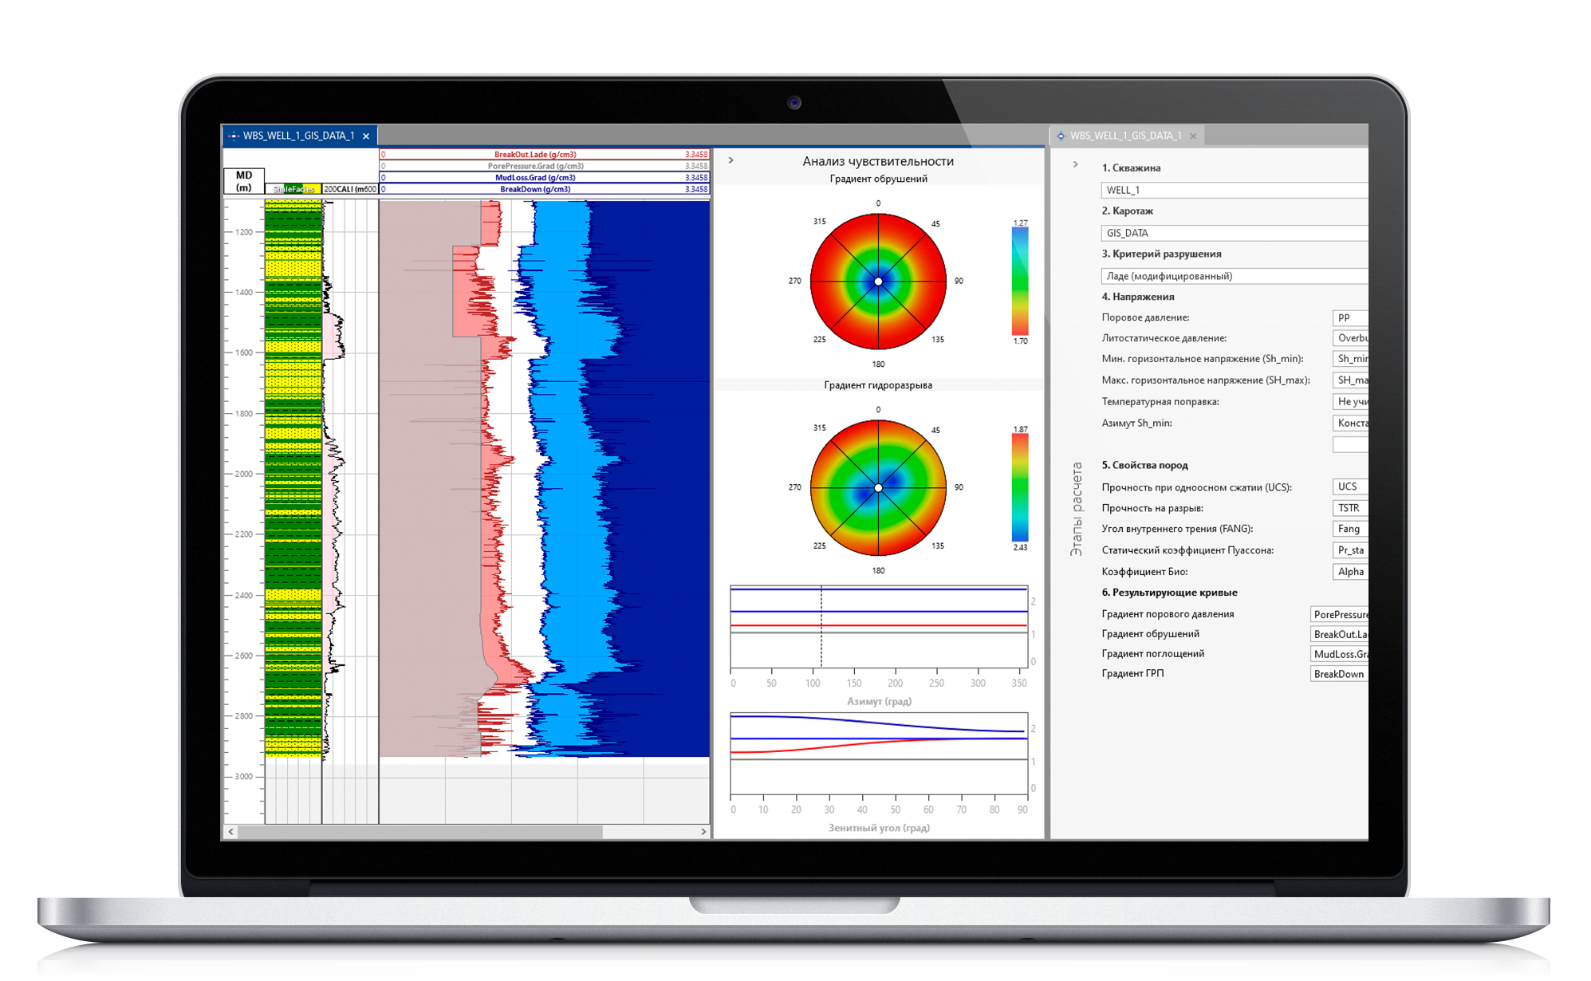Viewport: 1591px width, 981px height.
Task: Open the Скважина field showing WELL_1
Action: click(x=1235, y=190)
